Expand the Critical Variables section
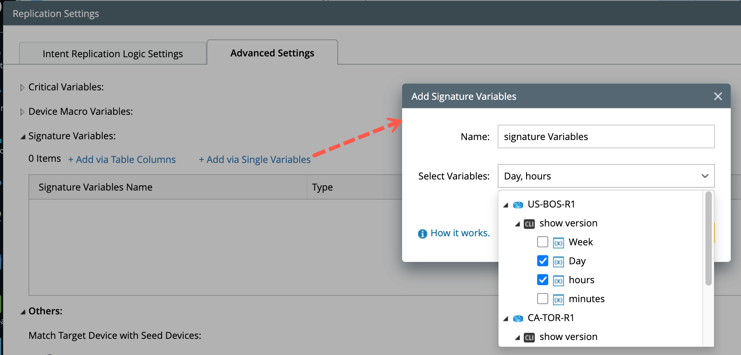741x355 pixels. pyautogui.click(x=23, y=87)
